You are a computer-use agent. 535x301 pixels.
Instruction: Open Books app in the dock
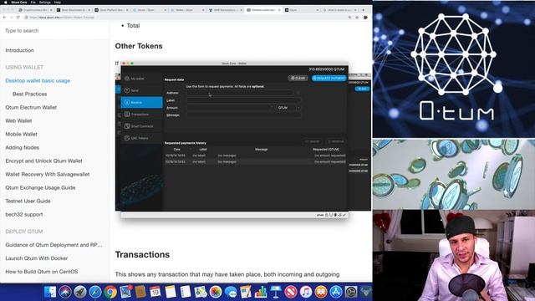[321, 292]
